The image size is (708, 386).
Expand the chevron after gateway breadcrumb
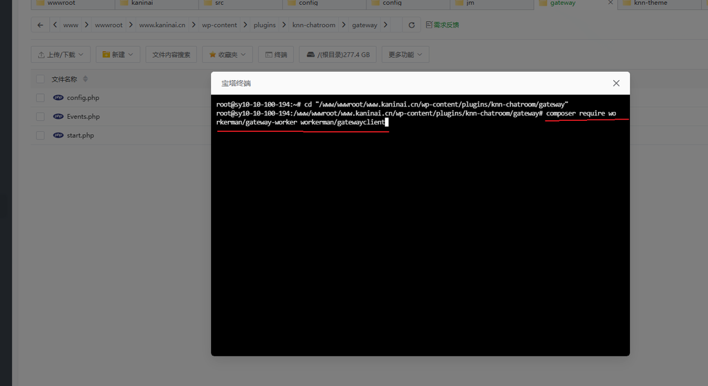coord(385,25)
